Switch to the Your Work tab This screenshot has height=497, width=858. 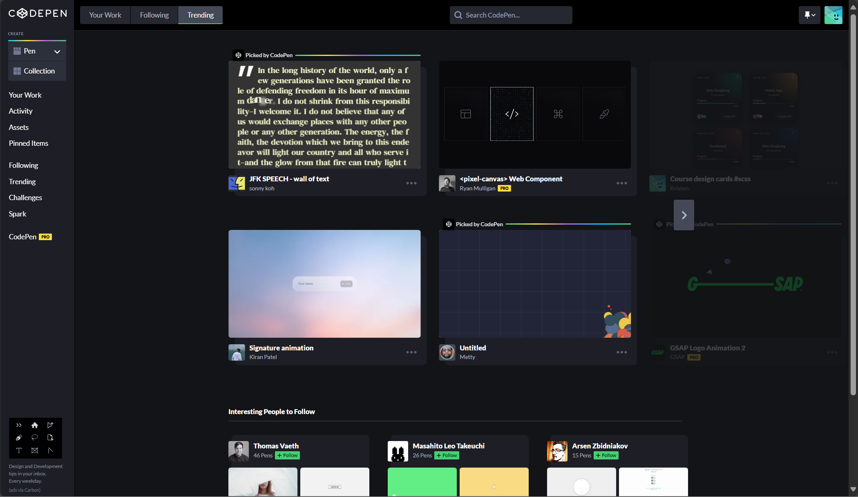point(105,15)
